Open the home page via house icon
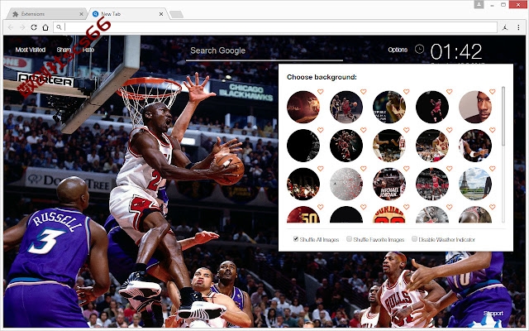529x331 pixels. point(45,27)
